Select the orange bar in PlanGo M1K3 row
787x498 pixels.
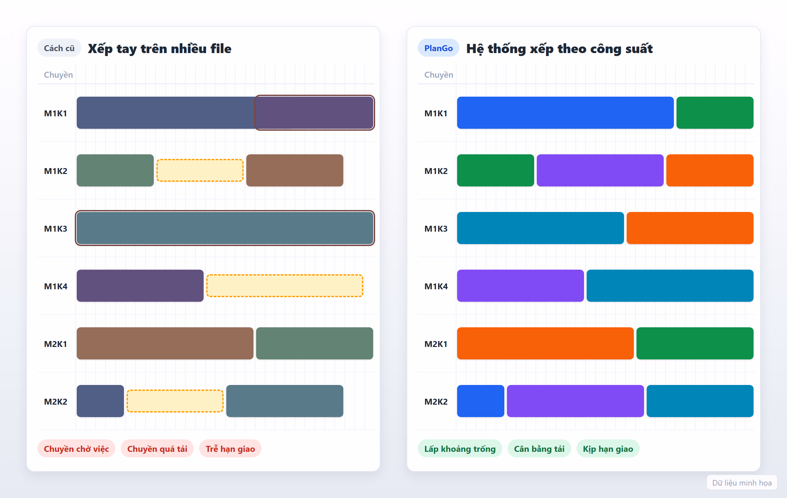[x=690, y=228]
